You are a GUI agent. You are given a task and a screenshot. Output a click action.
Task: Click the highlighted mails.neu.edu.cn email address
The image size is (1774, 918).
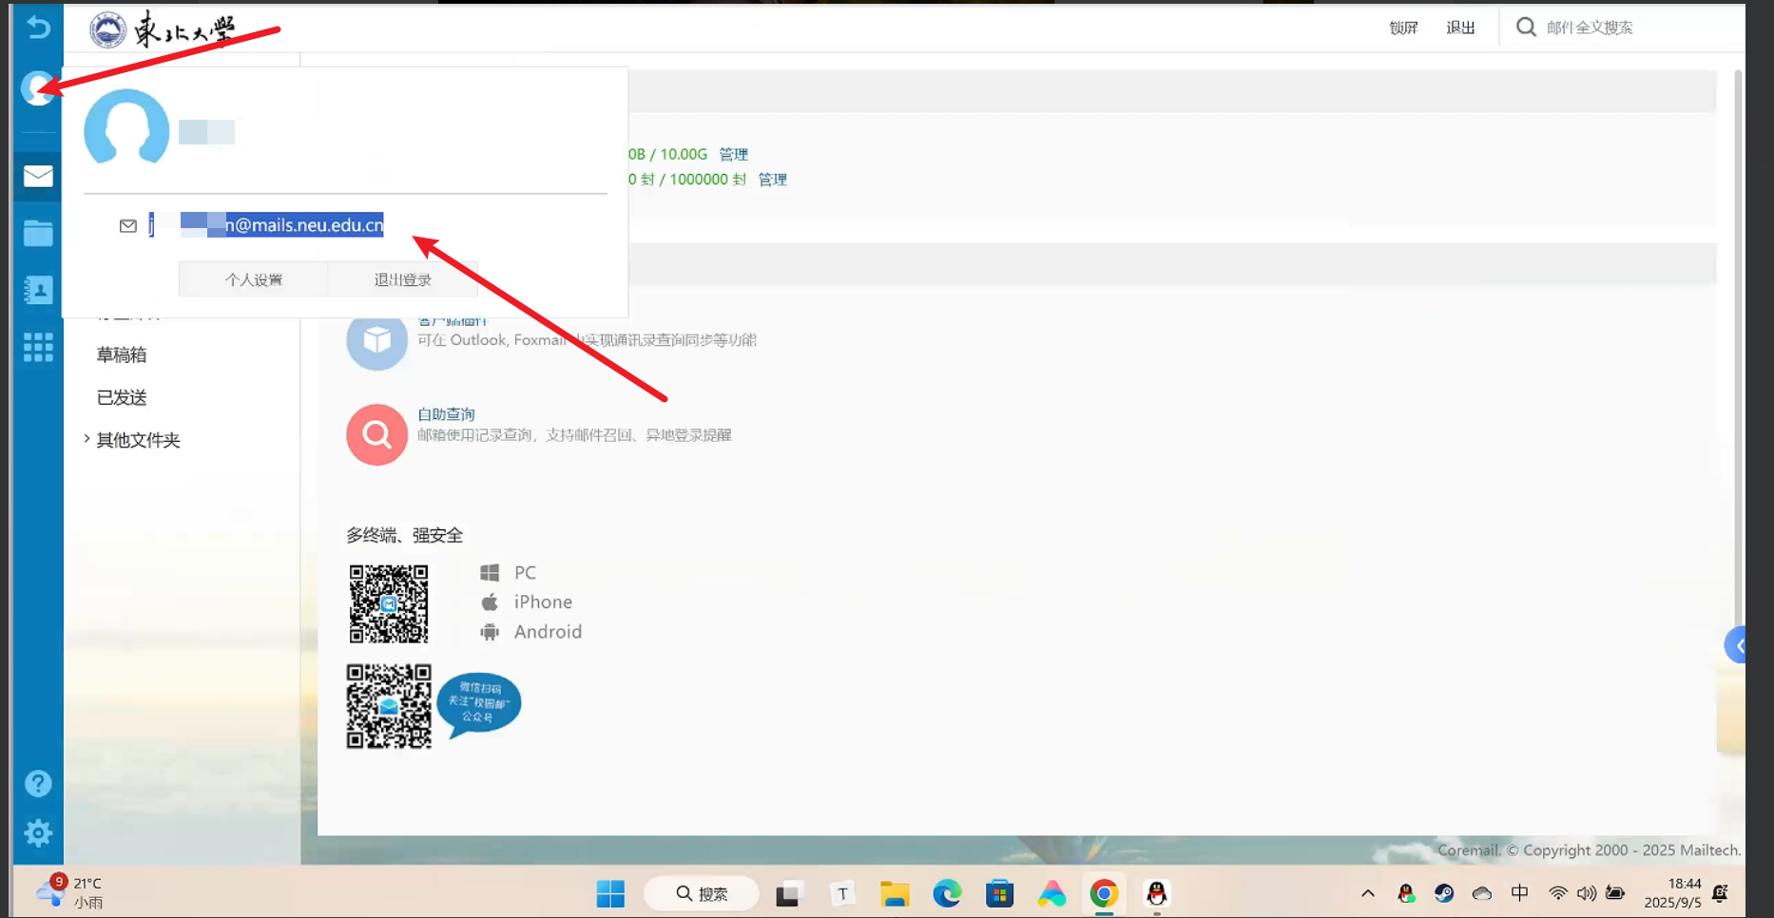[268, 225]
